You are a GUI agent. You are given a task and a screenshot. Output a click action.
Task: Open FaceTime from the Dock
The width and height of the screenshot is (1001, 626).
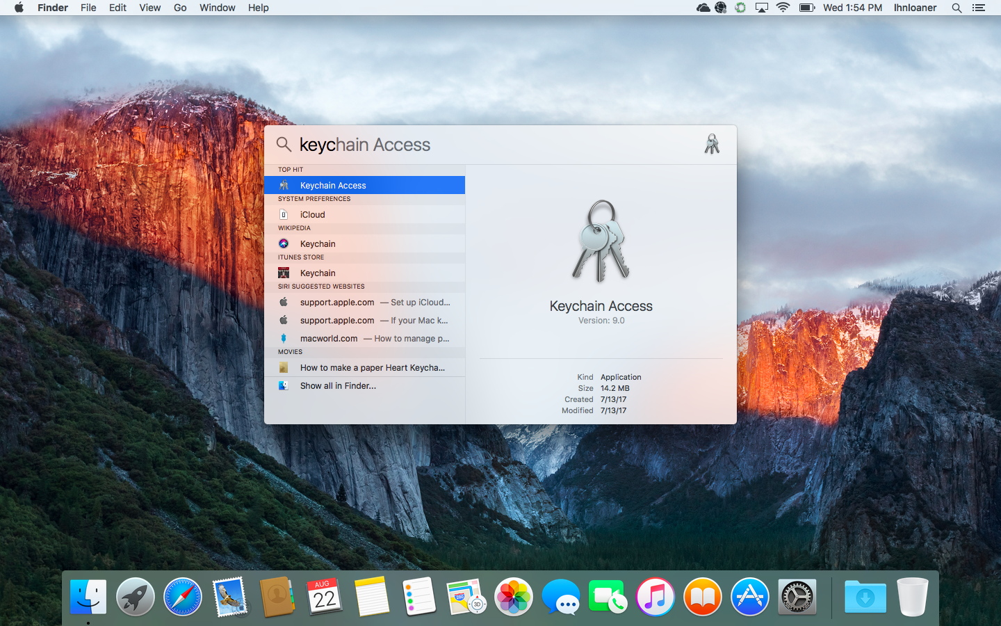(608, 597)
